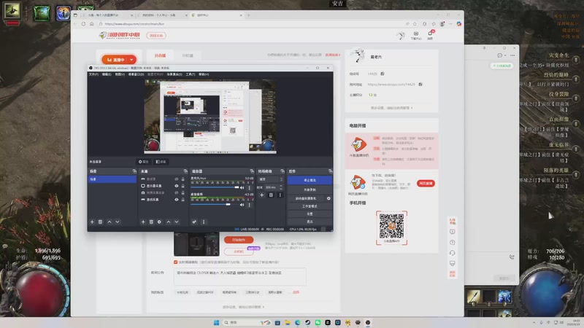Open OBS File menu
The image size is (584, 328).
pos(93,74)
